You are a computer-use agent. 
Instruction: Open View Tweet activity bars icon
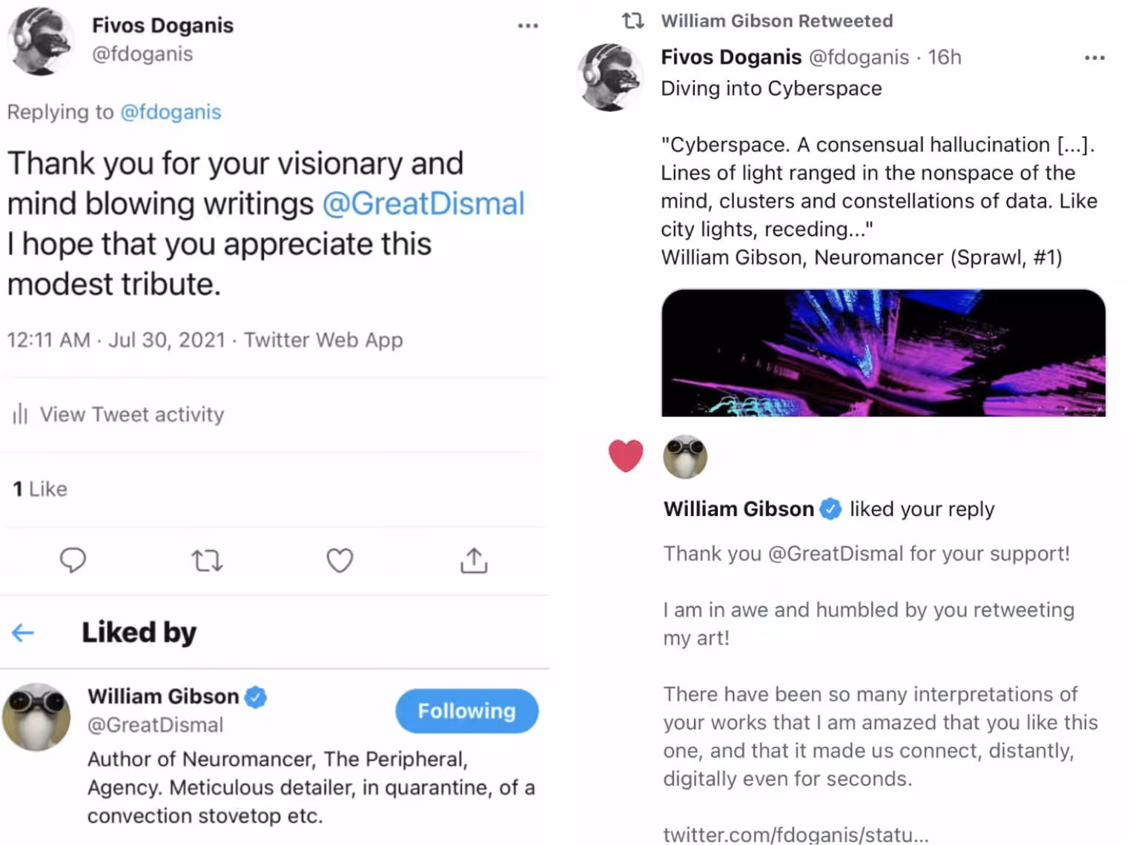[20, 414]
